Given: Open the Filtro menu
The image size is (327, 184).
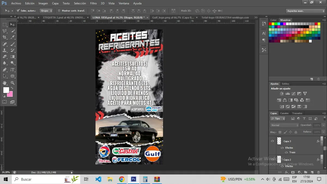Looking at the screenshot, I should (x=93, y=3).
